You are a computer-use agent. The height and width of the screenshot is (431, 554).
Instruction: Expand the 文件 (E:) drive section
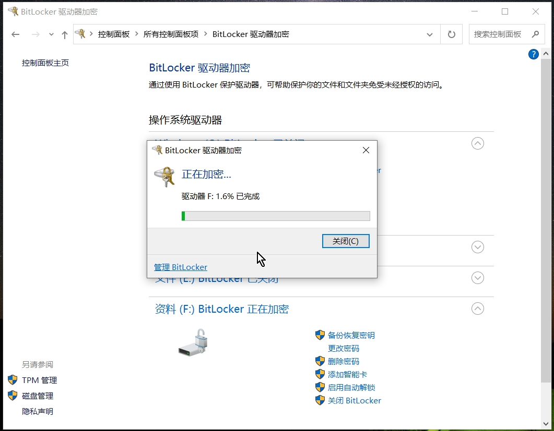[478, 278]
